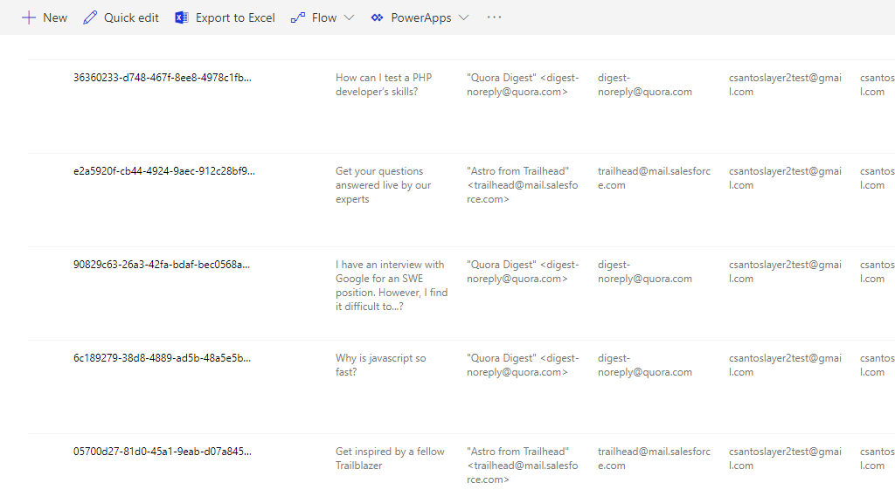Click the Excel icon in toolbar
895x490 pixels.
tap(182, 17)
